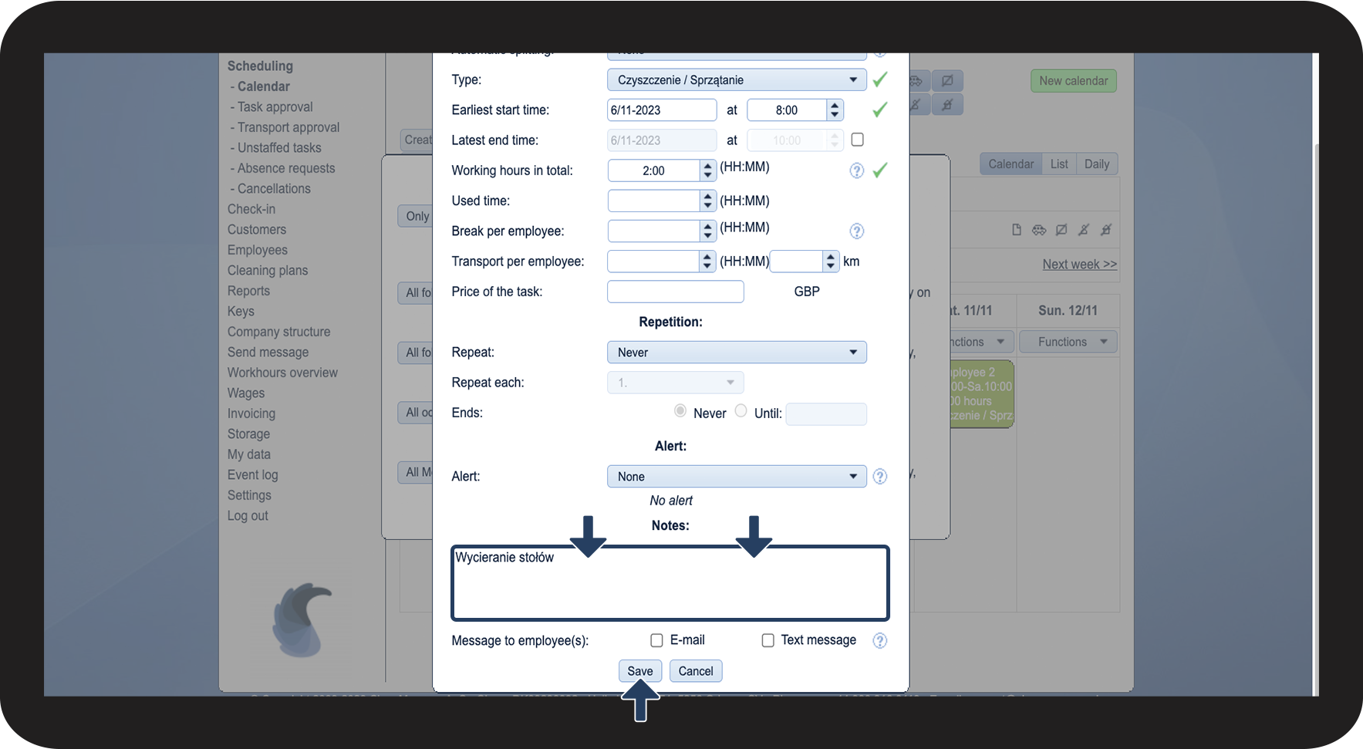Screen dimensions: 1363x749
Task: Go to Customers in sidebar
Action: point(257,230)
